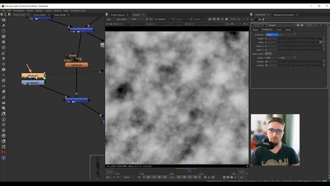Open the Image nodes toolbar icon
The height and width of the screenshot is (186, 330).
click(4, 20)
